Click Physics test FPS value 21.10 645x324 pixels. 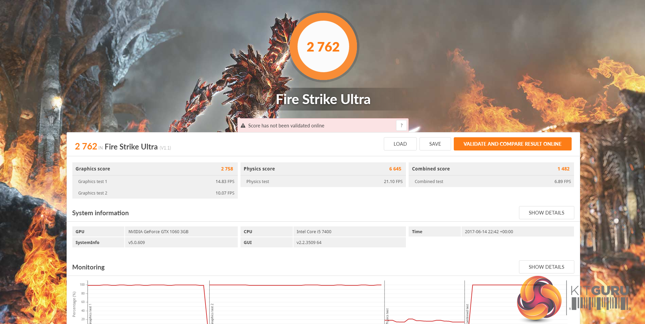tap(393, 182)
